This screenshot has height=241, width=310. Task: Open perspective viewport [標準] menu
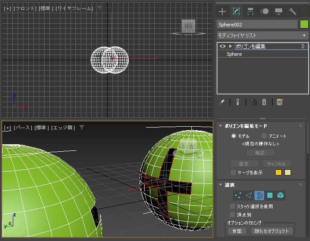click(x=41, y=128)
